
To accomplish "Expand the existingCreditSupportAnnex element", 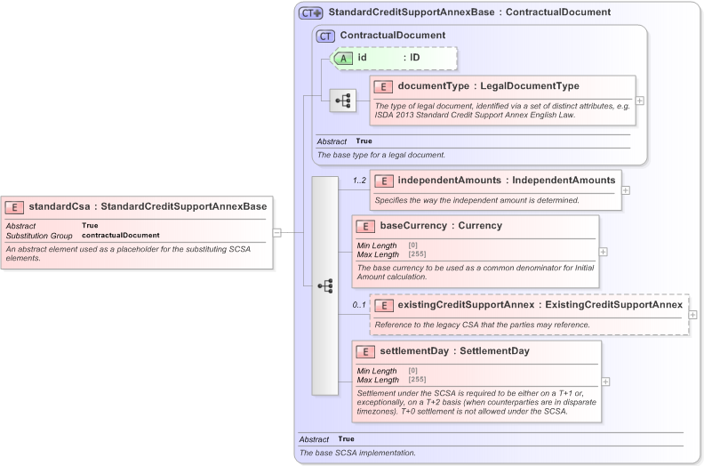I will point(692,315).
